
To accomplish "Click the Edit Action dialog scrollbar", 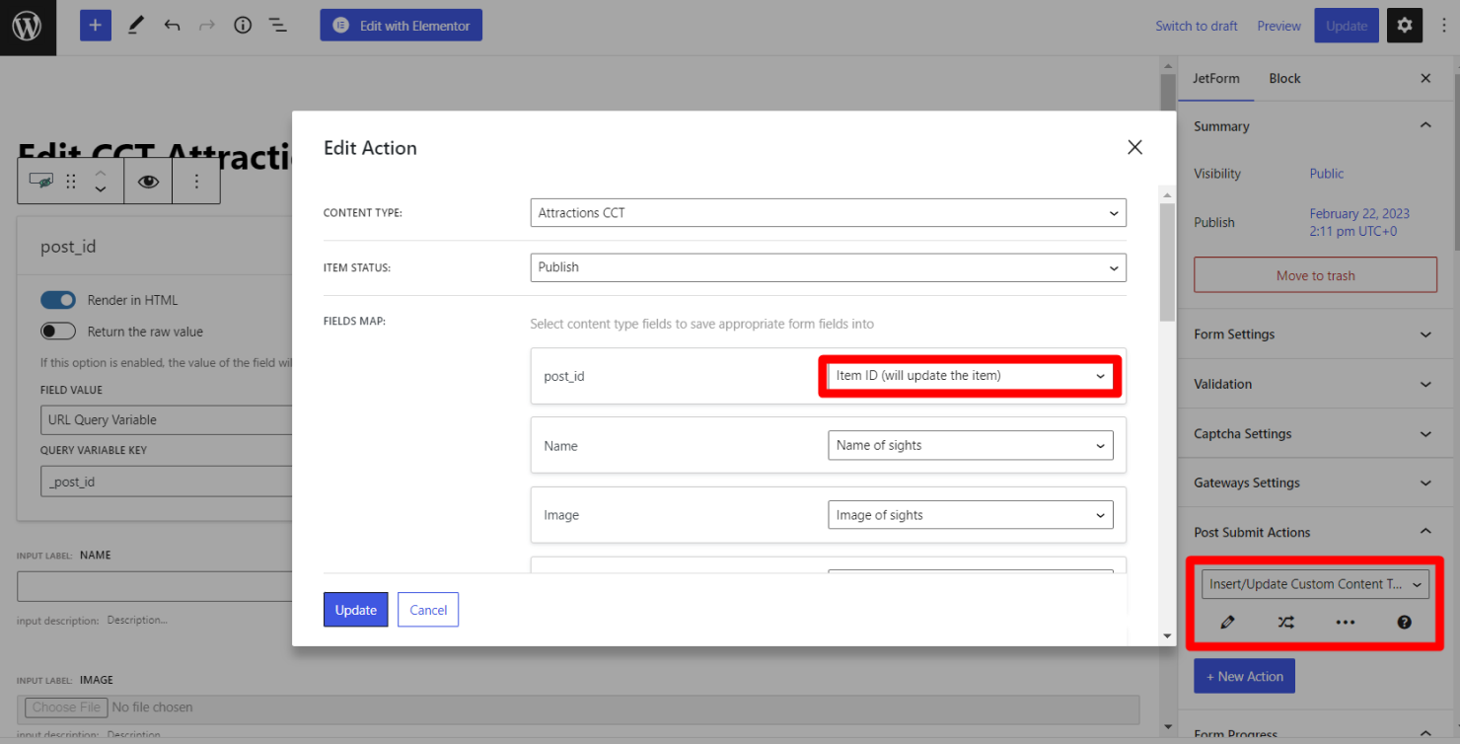I will [x=1167, y=262].
